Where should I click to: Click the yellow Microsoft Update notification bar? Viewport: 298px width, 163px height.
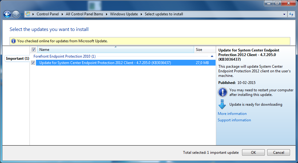click(150, 41)
